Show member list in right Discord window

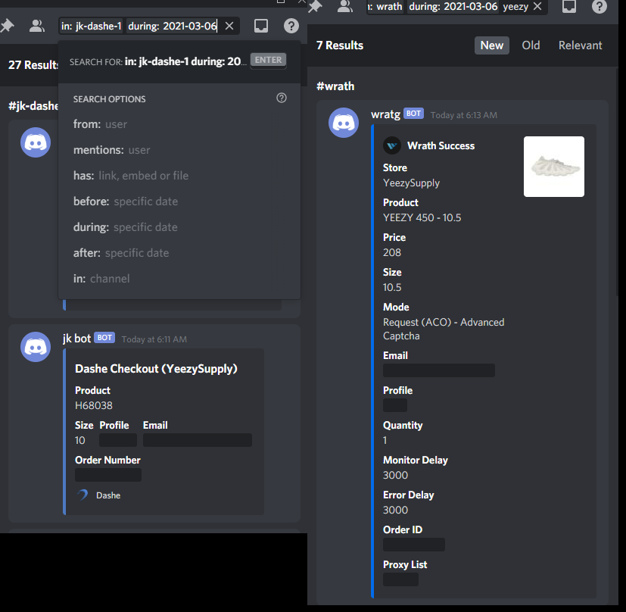(x=345, y=6)
